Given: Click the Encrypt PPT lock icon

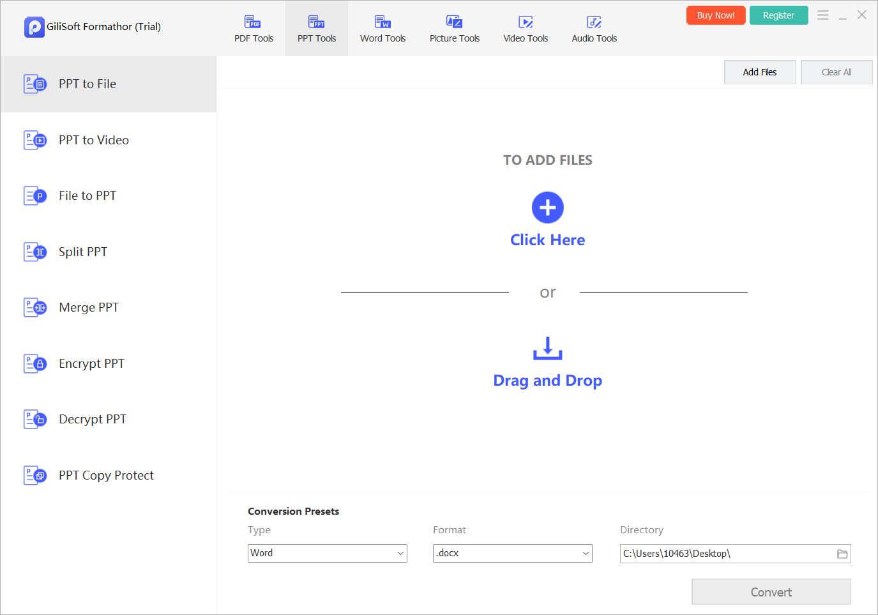Looking at the screenshot, I should click(35, 363).
